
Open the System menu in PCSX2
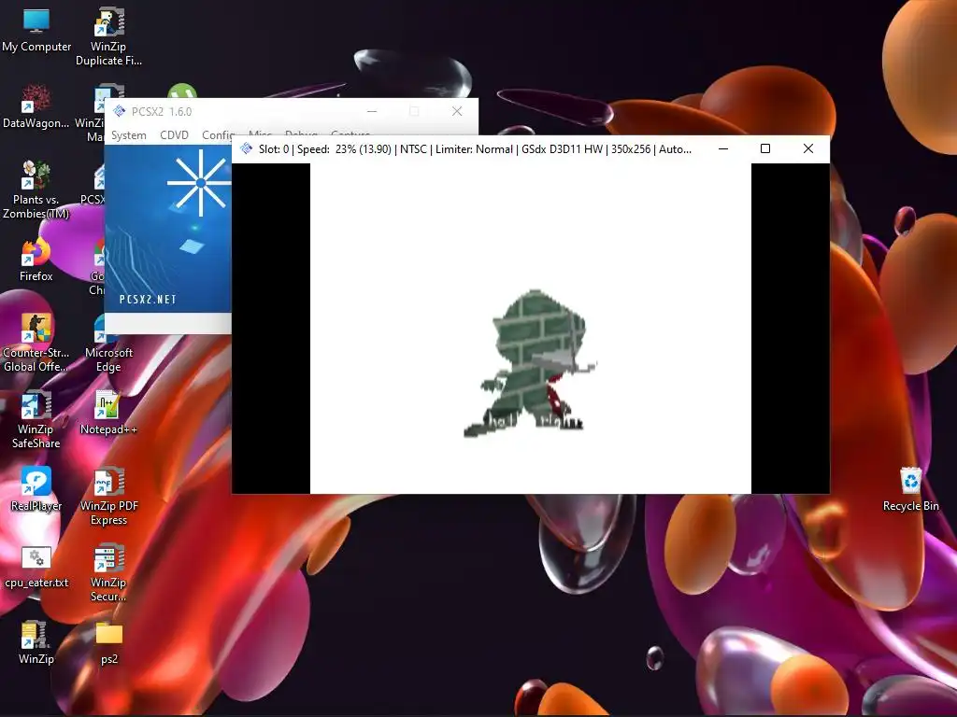coord(129,134)
